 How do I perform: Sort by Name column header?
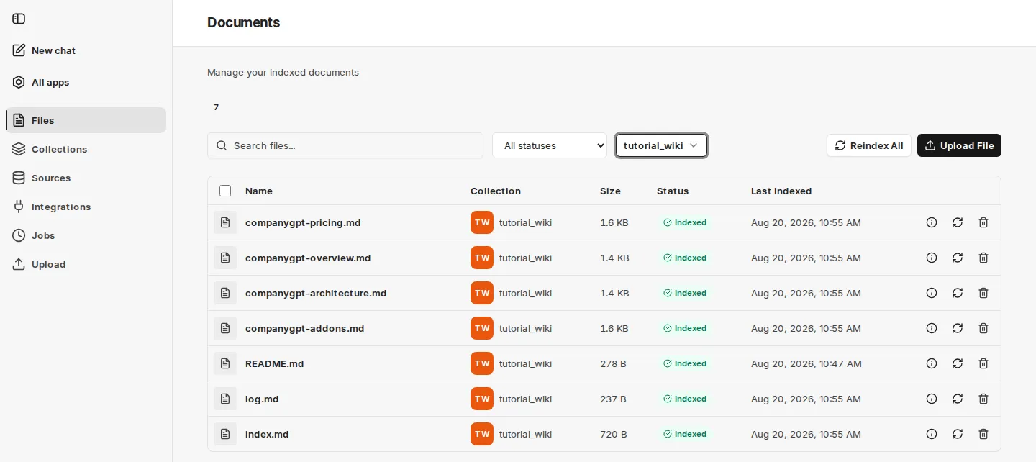259,191
